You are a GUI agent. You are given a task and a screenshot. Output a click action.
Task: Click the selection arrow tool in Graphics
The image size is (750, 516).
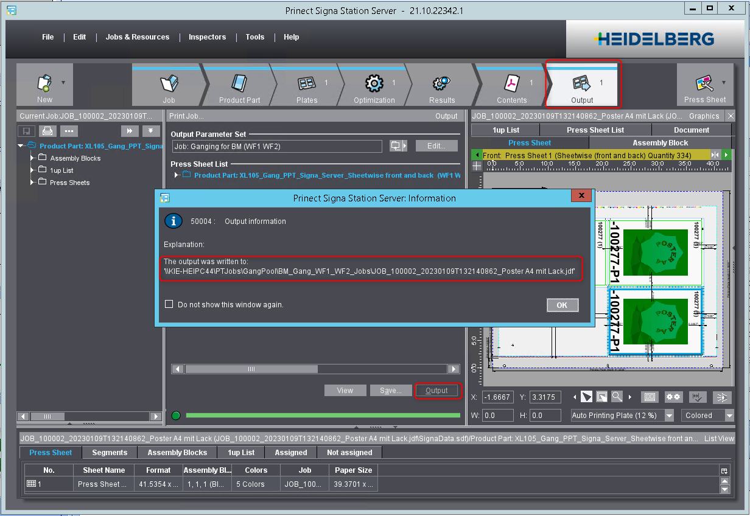click(586, 397)
